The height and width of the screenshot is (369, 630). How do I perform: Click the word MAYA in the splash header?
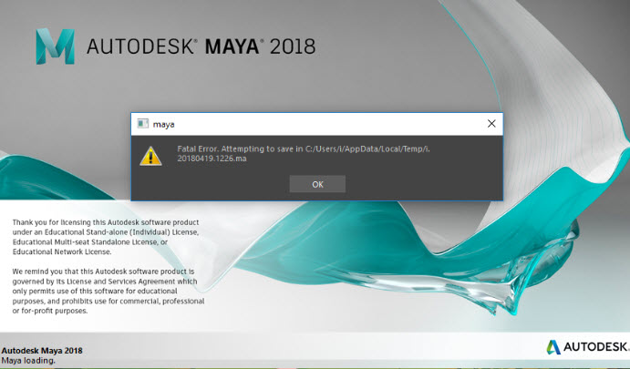pos(232,46)
